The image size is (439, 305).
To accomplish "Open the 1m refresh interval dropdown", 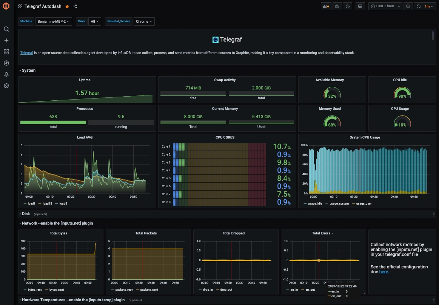I will (429, 6).
